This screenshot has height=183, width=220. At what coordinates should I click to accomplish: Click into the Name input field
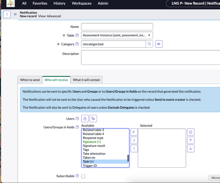pyautogui.click(x=117, y=27)
